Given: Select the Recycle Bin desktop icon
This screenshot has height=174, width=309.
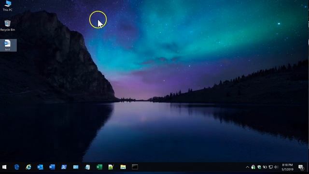Looking at the screenshot, I should click(8, 26).
